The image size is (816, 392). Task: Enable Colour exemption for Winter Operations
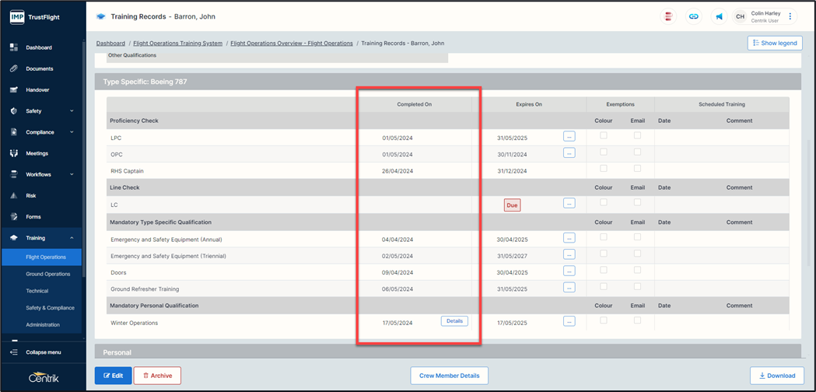604,320
